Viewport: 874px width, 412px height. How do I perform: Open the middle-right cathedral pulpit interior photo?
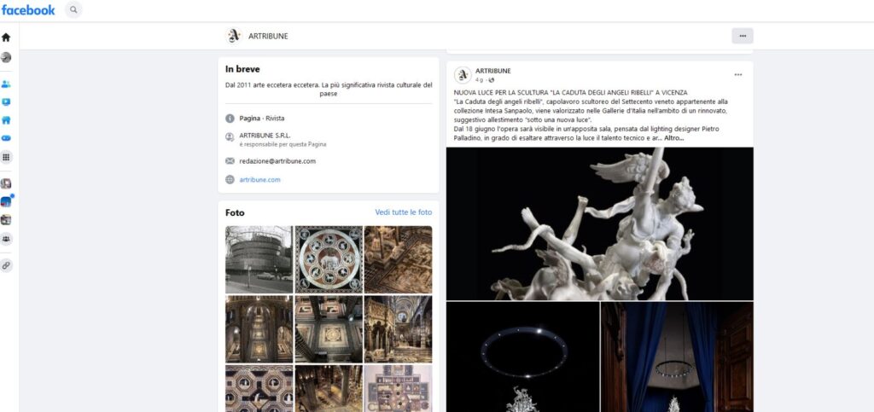[398, 329]
